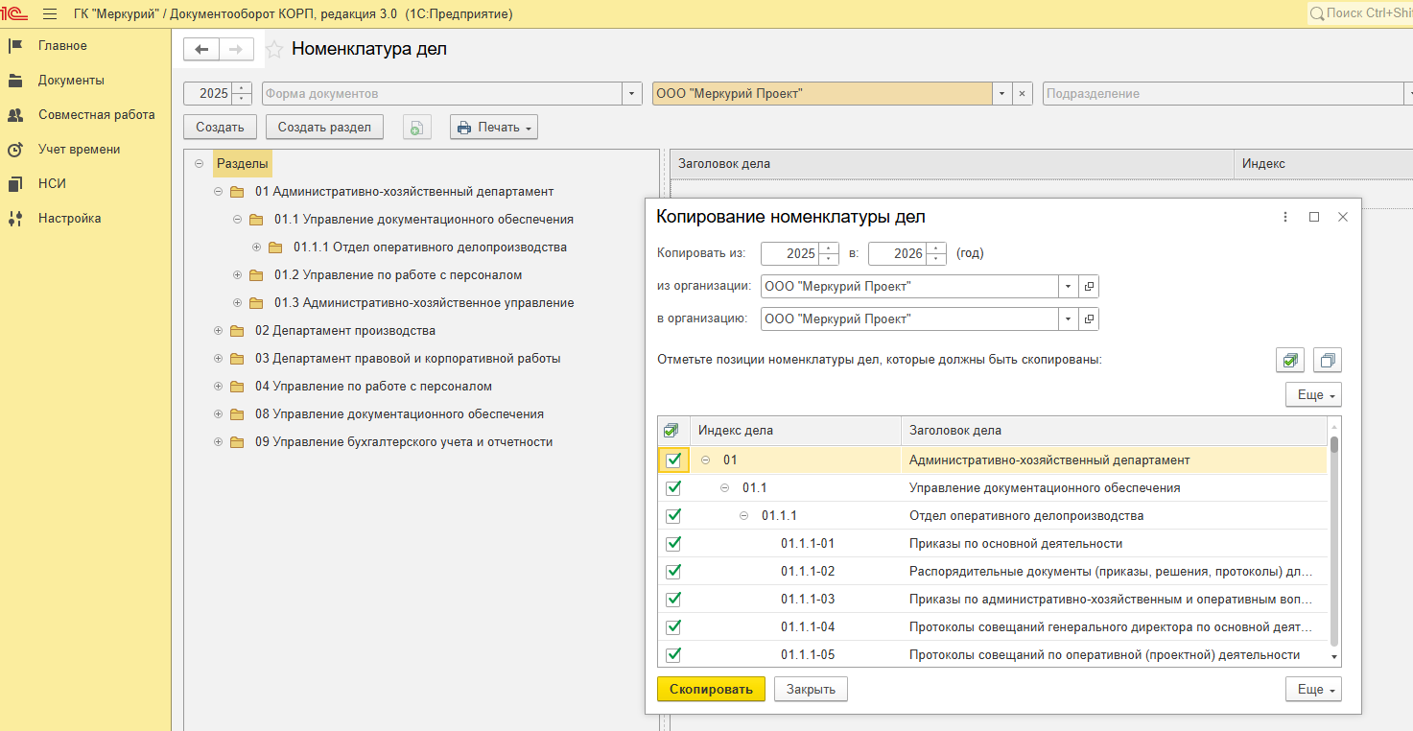The width and height of the screenshot is (1413, 731).
Task: Toggle checkbox for 01.1 Управление документационного обеспечения
Action: pos(673,488)
